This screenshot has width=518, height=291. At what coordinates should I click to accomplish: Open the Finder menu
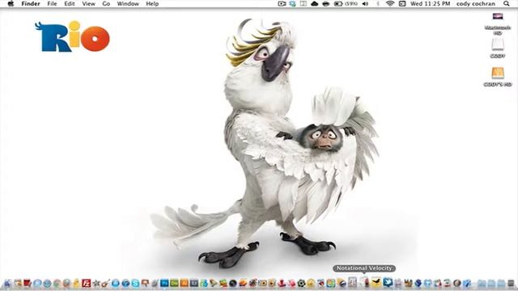click(x=31, y=4)
